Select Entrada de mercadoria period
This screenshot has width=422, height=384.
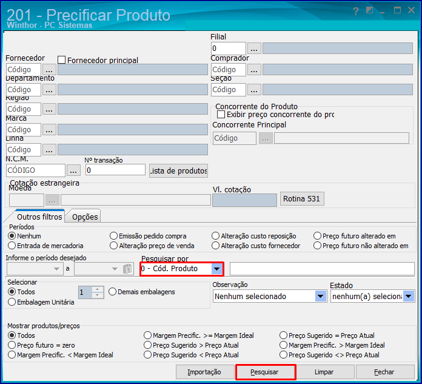12,246
